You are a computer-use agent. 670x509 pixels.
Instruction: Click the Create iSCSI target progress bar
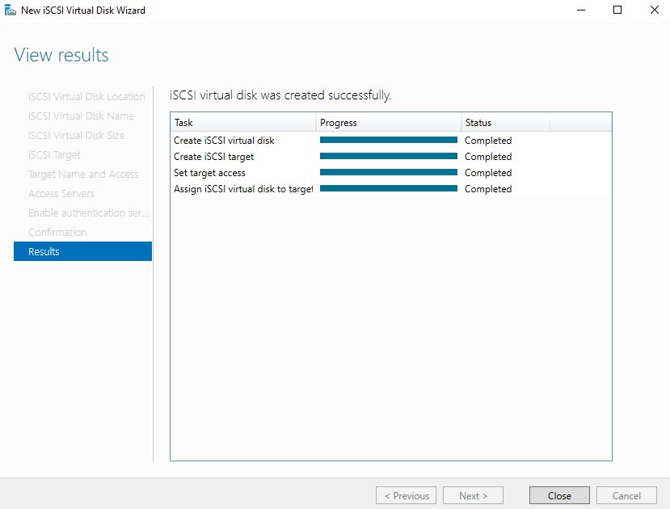(389, 156)
